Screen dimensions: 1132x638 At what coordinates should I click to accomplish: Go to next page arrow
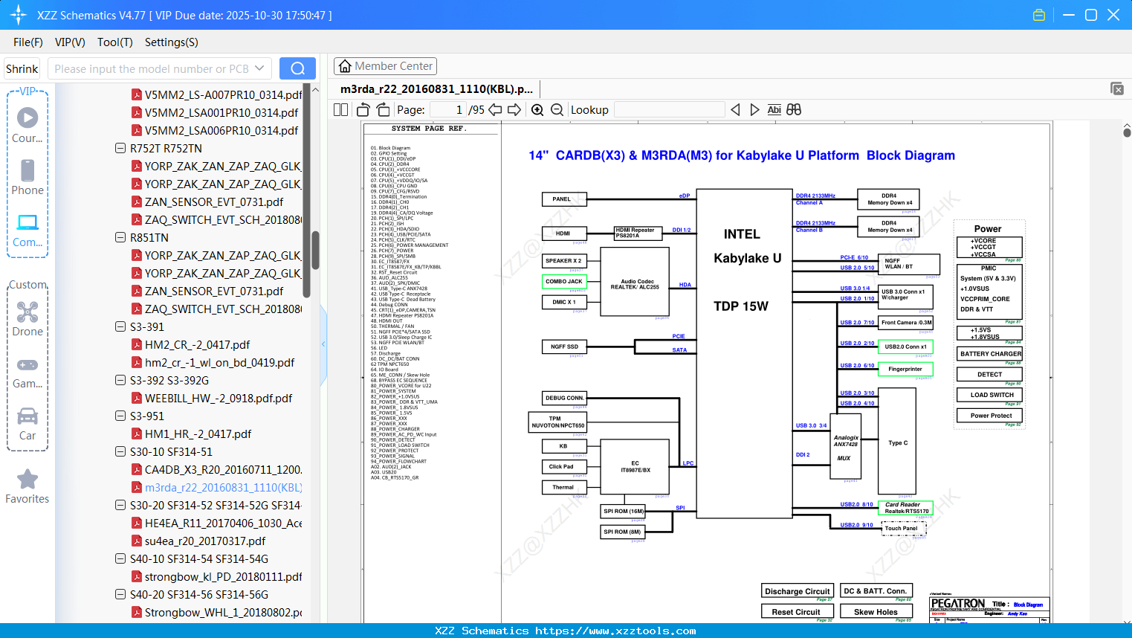click(x=514, y=110)
